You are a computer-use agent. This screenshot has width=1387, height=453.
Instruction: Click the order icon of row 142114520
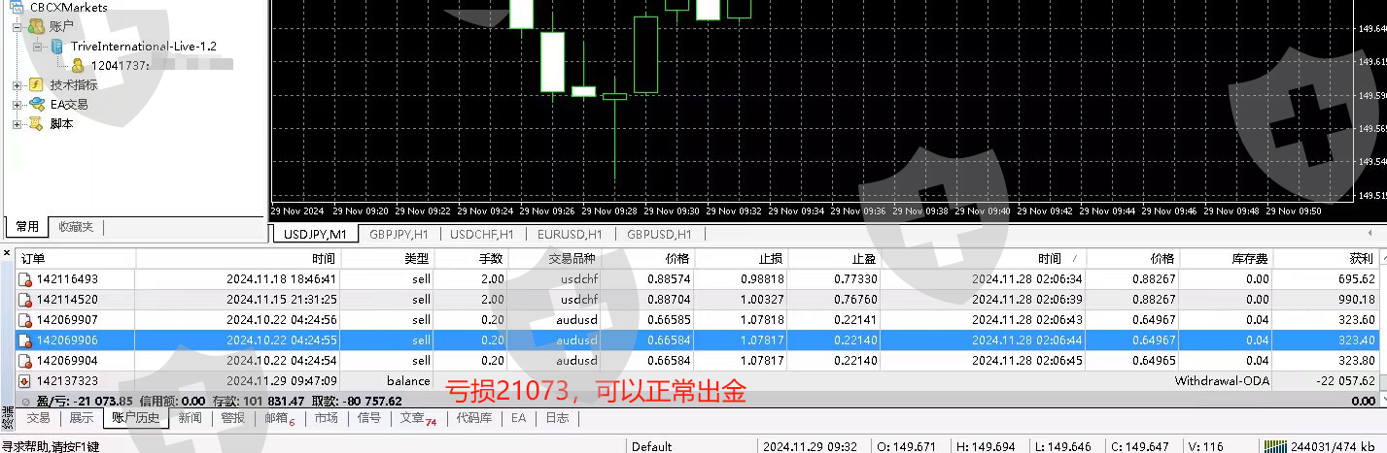click(x=26, y=300)
